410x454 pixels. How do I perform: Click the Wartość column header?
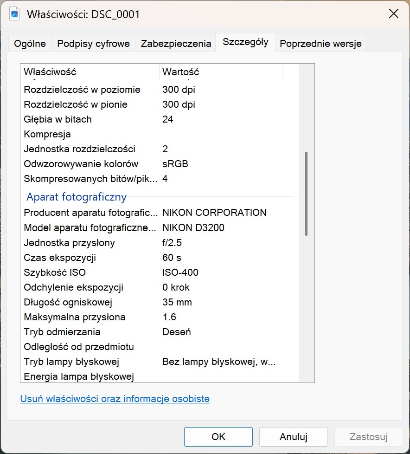[x=220, y=72]
